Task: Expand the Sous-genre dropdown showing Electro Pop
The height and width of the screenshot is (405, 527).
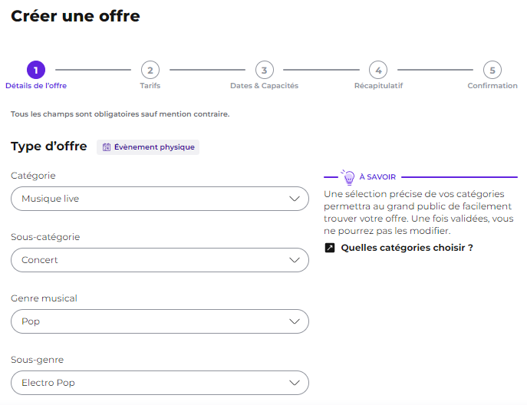Action: pyautogui.click(x=160, y=383)
